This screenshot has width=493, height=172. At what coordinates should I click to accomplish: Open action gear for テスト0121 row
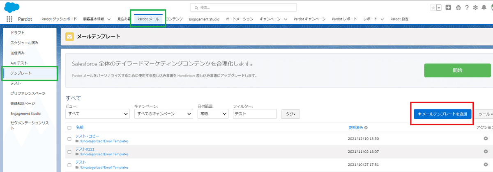point(486,152)
